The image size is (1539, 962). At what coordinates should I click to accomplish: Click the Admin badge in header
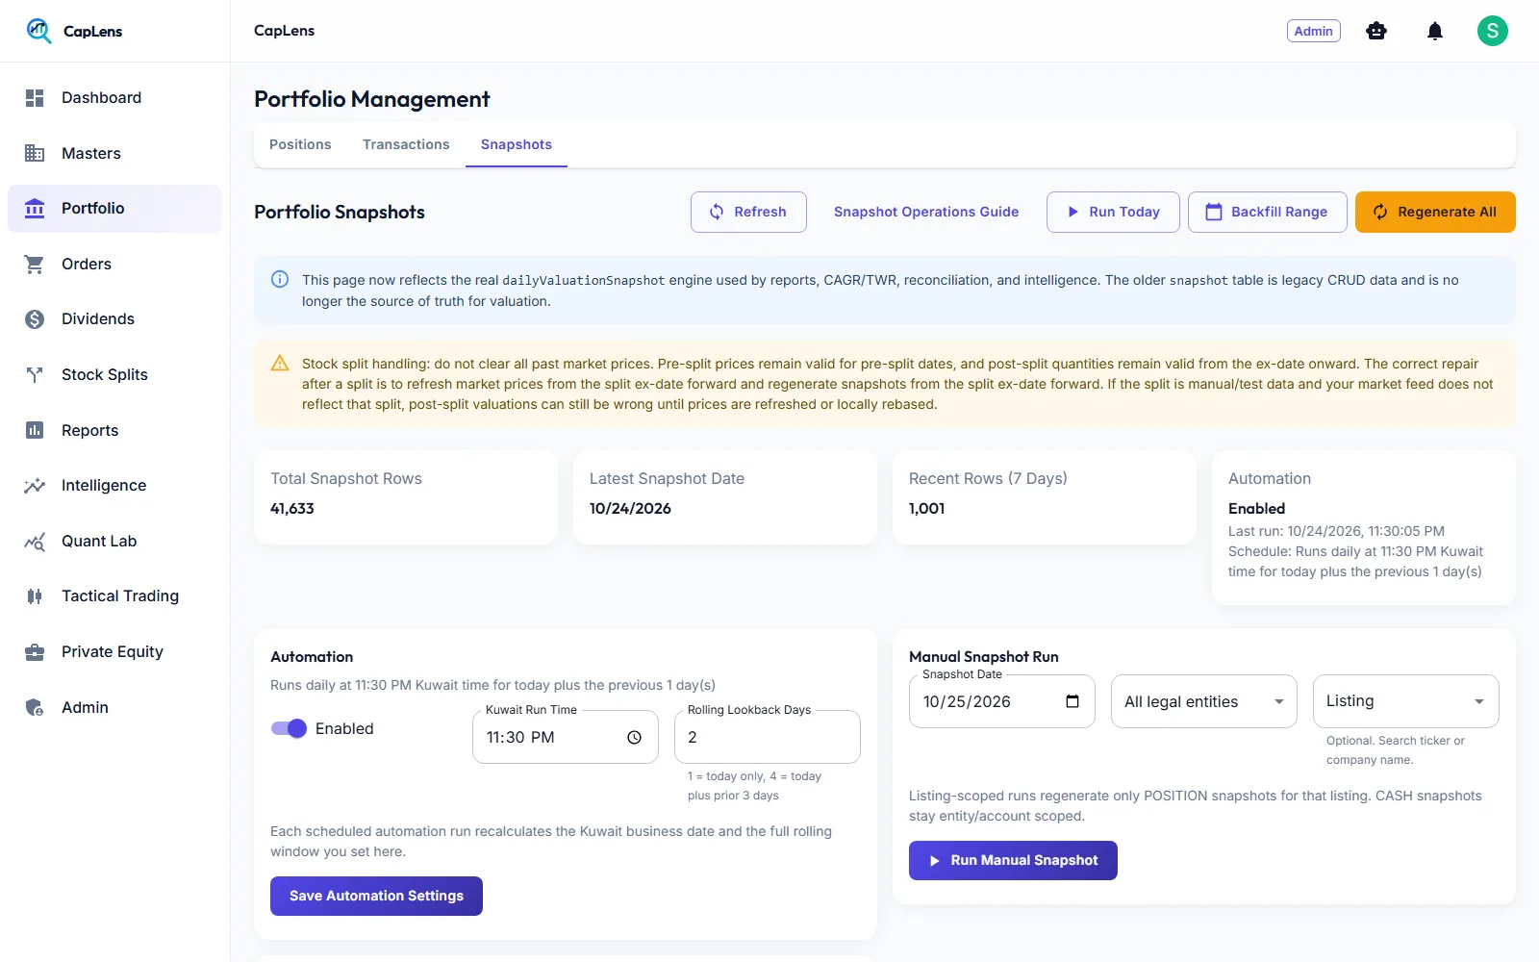(1313, 31)
